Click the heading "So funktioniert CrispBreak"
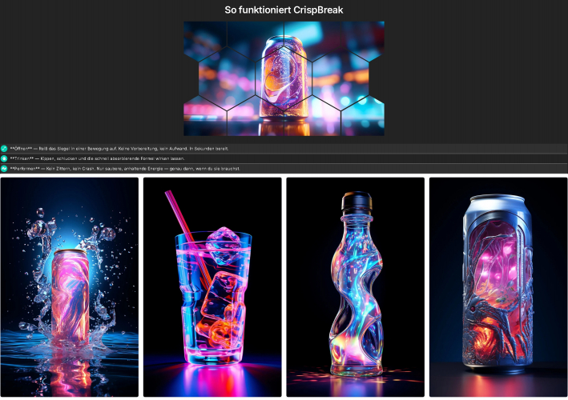This screenshot has width=568, height=400. [284, 10]
